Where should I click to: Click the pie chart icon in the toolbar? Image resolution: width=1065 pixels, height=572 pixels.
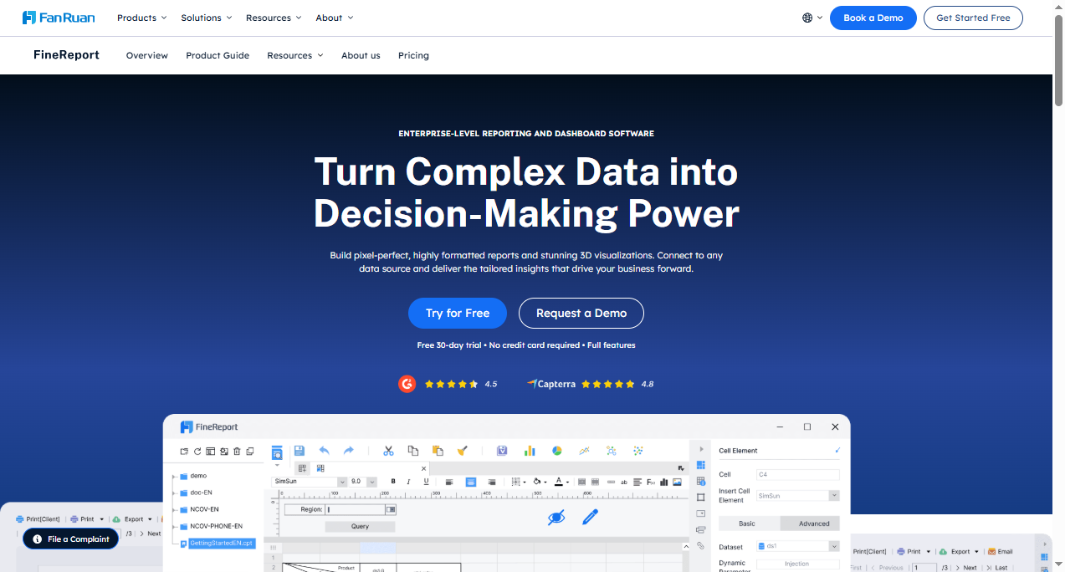[556, 450]
